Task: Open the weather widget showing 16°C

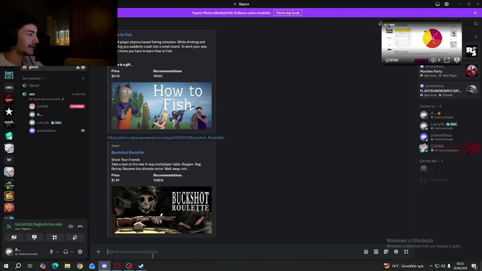Action: 403,266
